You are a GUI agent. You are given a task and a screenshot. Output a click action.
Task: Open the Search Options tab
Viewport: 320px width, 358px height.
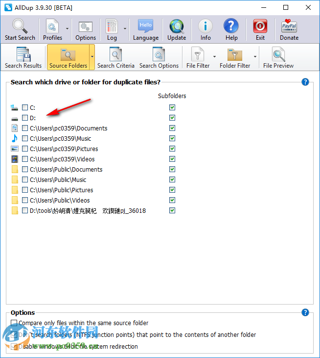[x=159, y=57]
